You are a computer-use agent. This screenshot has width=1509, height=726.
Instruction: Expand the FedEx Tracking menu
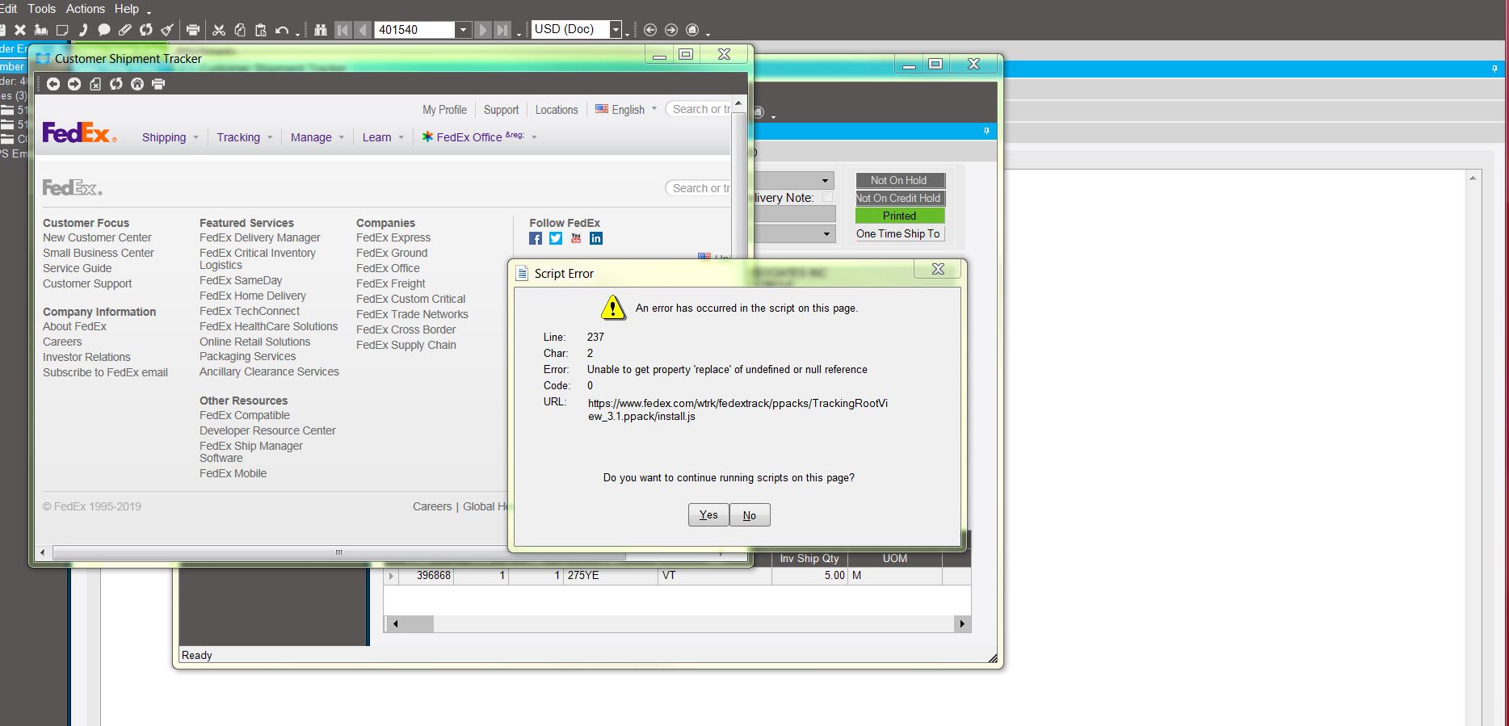(245, 137)
